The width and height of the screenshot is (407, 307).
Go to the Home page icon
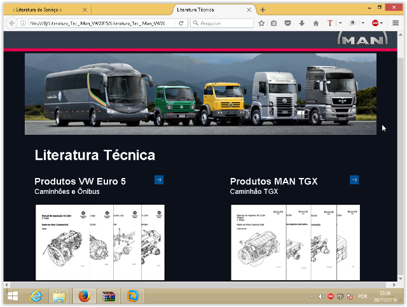coord(315,23)
